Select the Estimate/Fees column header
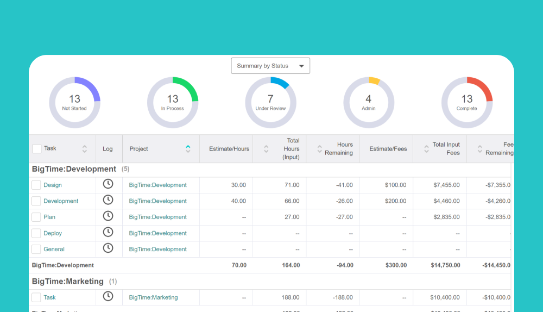This screenshot has width=543, height=312. pos(388,149)
